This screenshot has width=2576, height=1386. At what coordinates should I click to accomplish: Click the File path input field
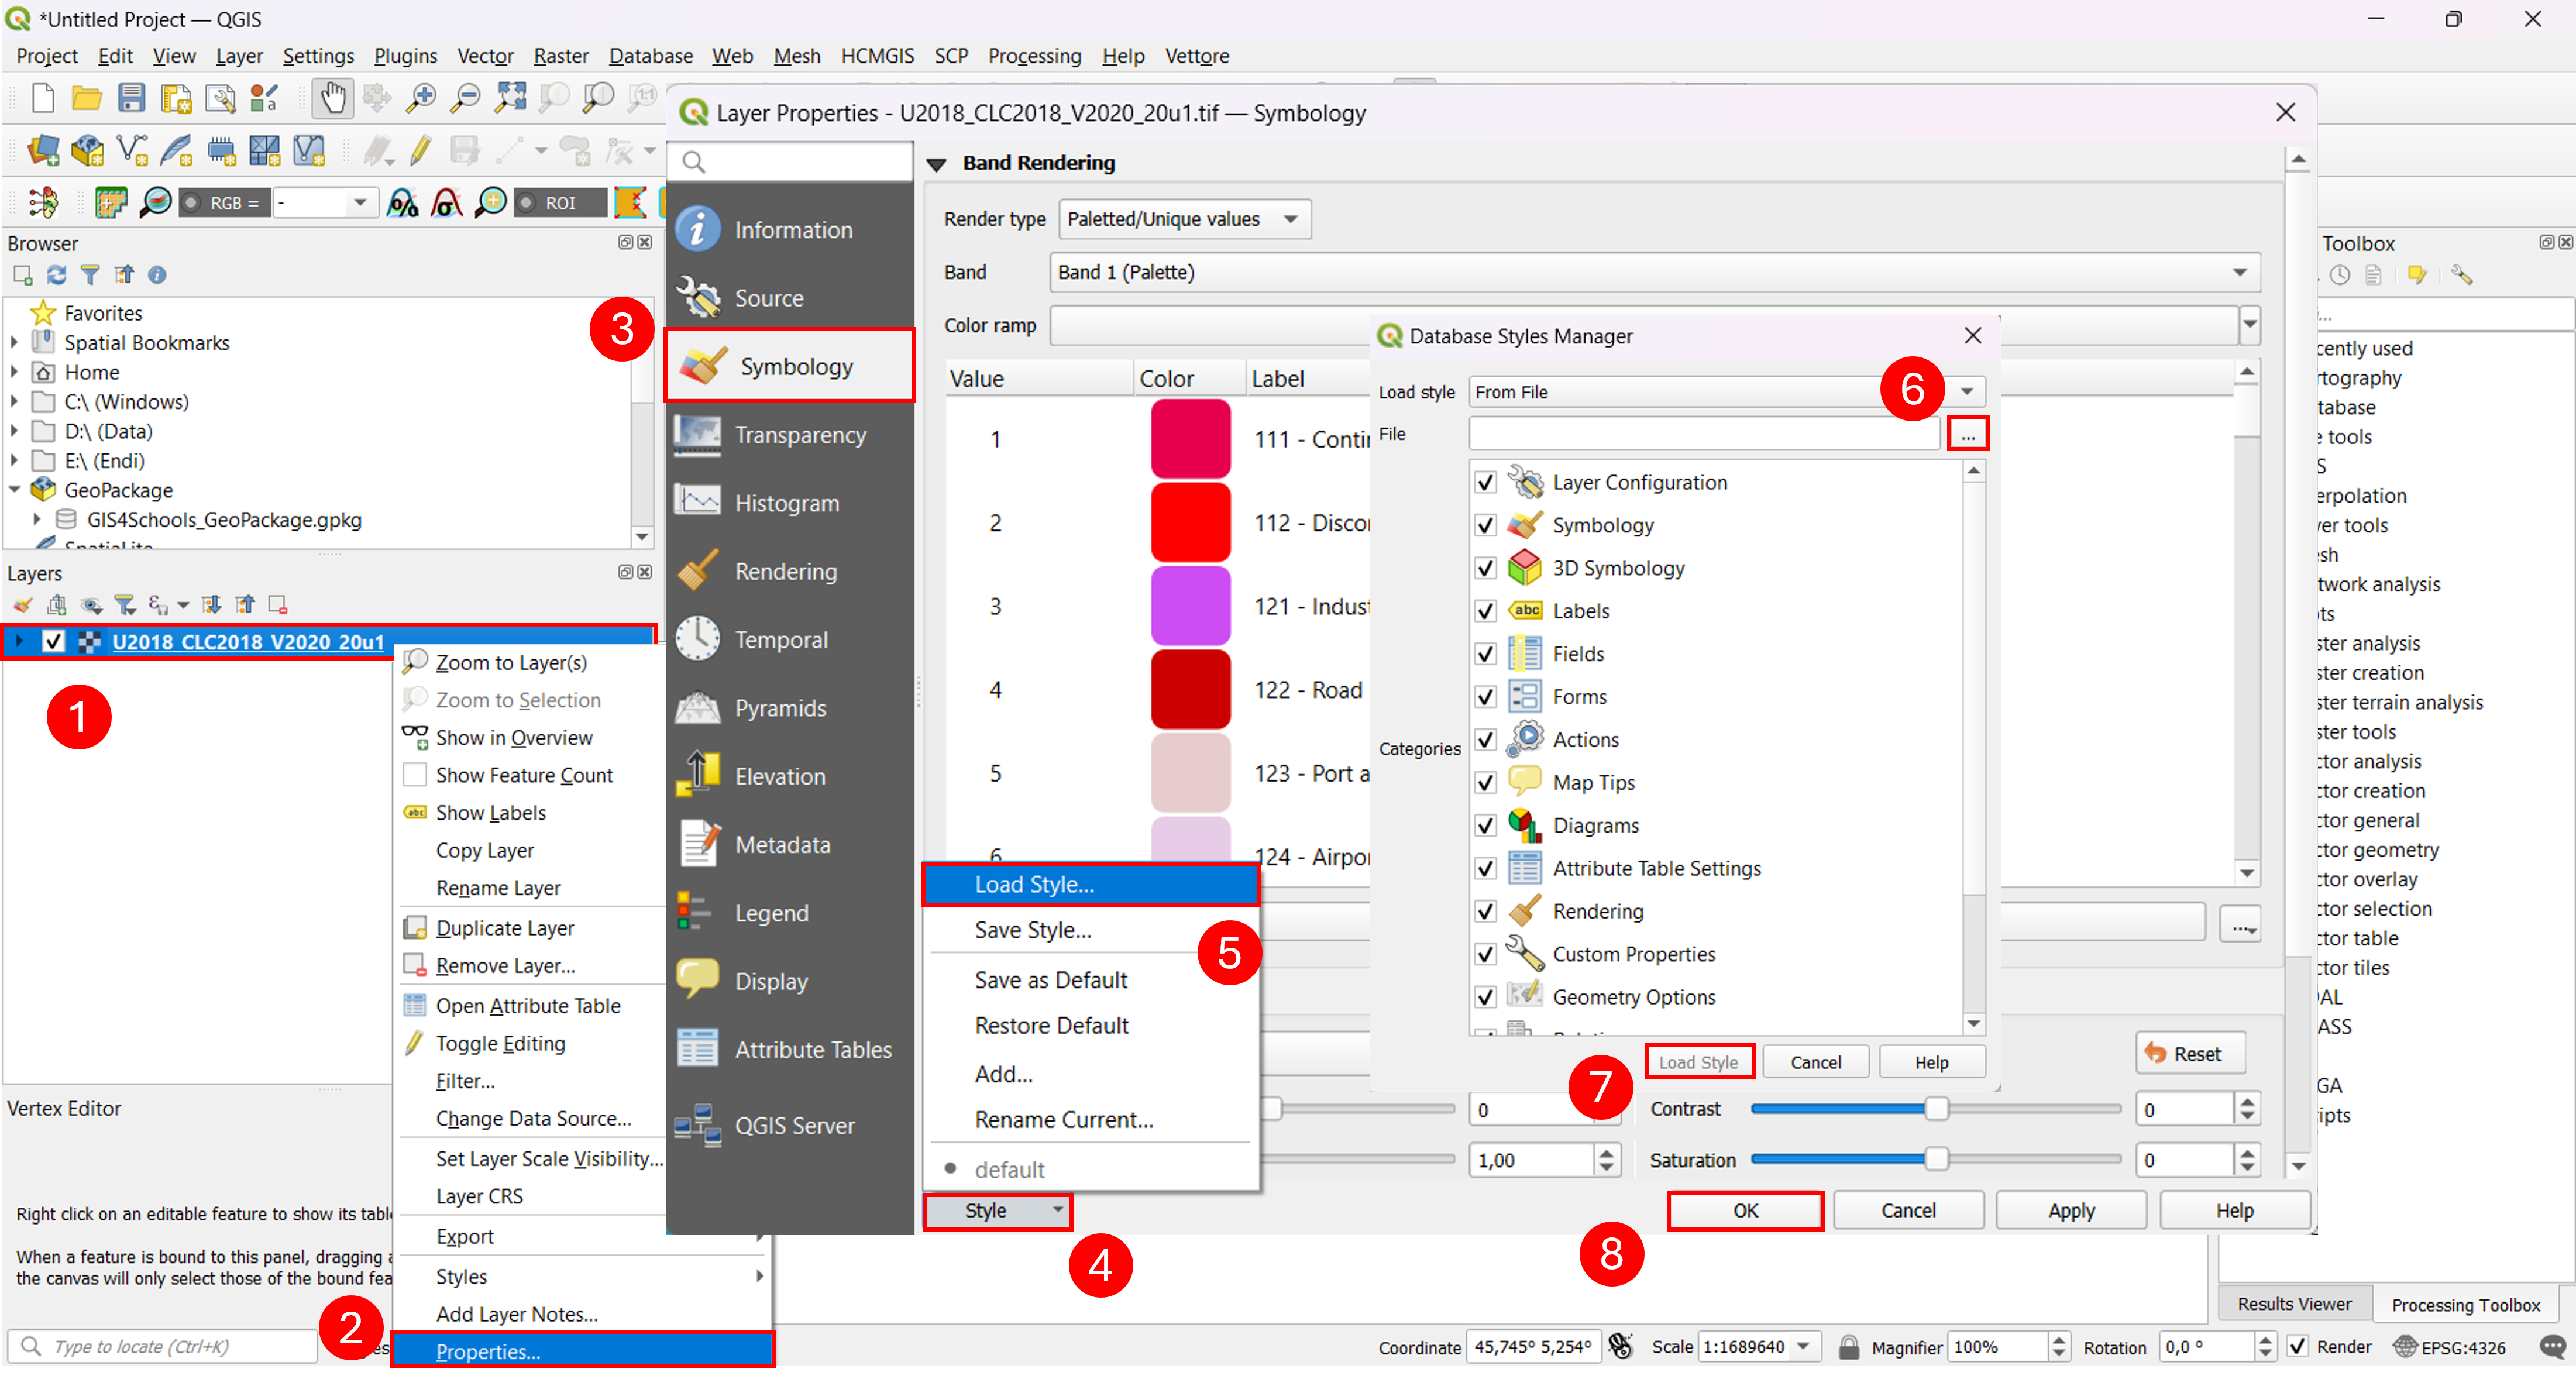[x=1704, y=435]
